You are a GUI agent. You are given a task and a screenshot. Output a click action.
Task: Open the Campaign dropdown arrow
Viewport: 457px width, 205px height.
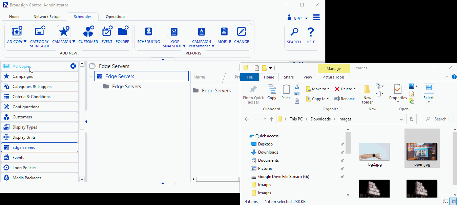pos(74,42)
